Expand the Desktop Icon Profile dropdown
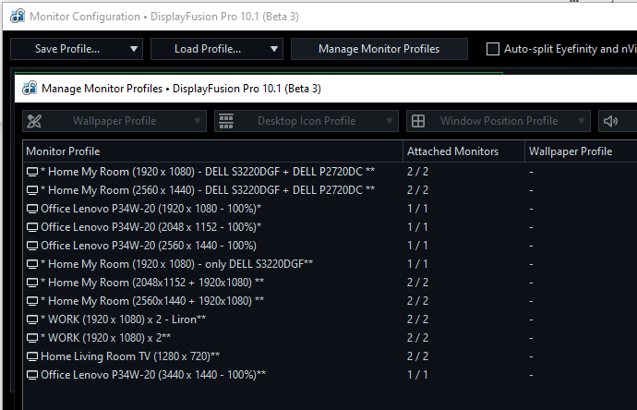This screenshot has width=637, height=410. [x=390, y=121]
